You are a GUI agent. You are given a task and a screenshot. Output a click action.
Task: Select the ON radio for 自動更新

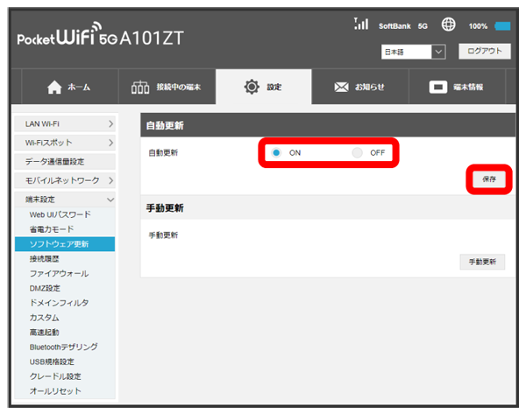276,153
